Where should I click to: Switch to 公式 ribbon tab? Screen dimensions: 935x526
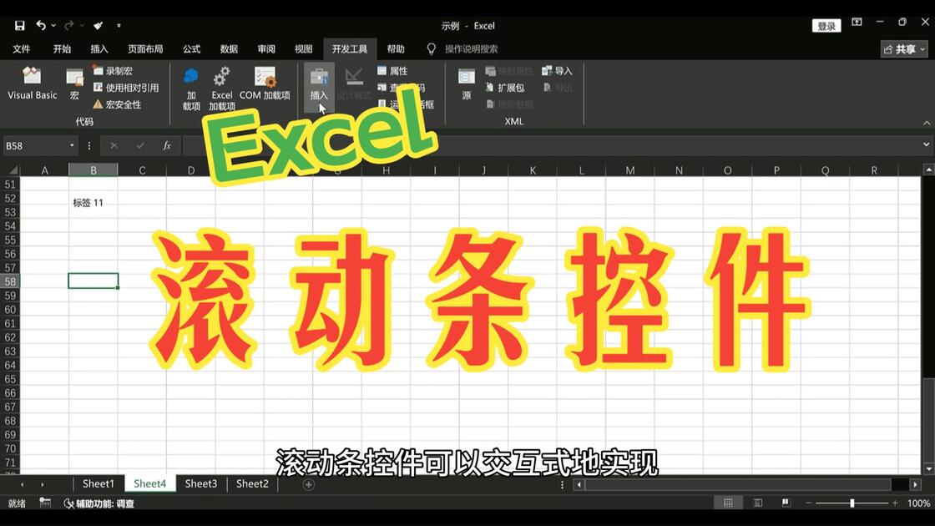coord(191,49)
